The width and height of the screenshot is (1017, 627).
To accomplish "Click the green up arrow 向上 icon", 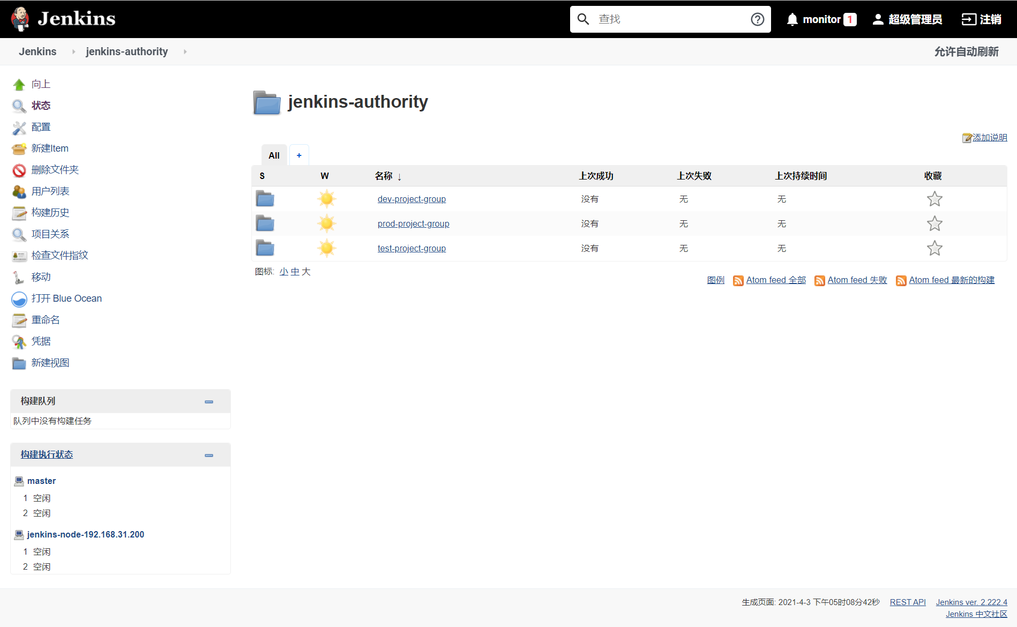I will coord(19,84).
